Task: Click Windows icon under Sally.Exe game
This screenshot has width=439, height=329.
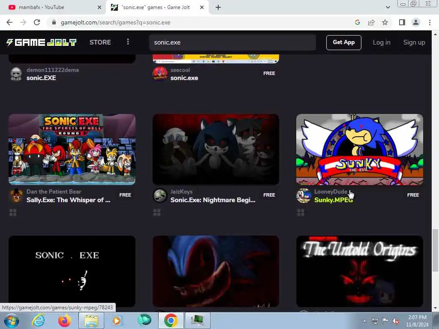Action: pos(13,213)
